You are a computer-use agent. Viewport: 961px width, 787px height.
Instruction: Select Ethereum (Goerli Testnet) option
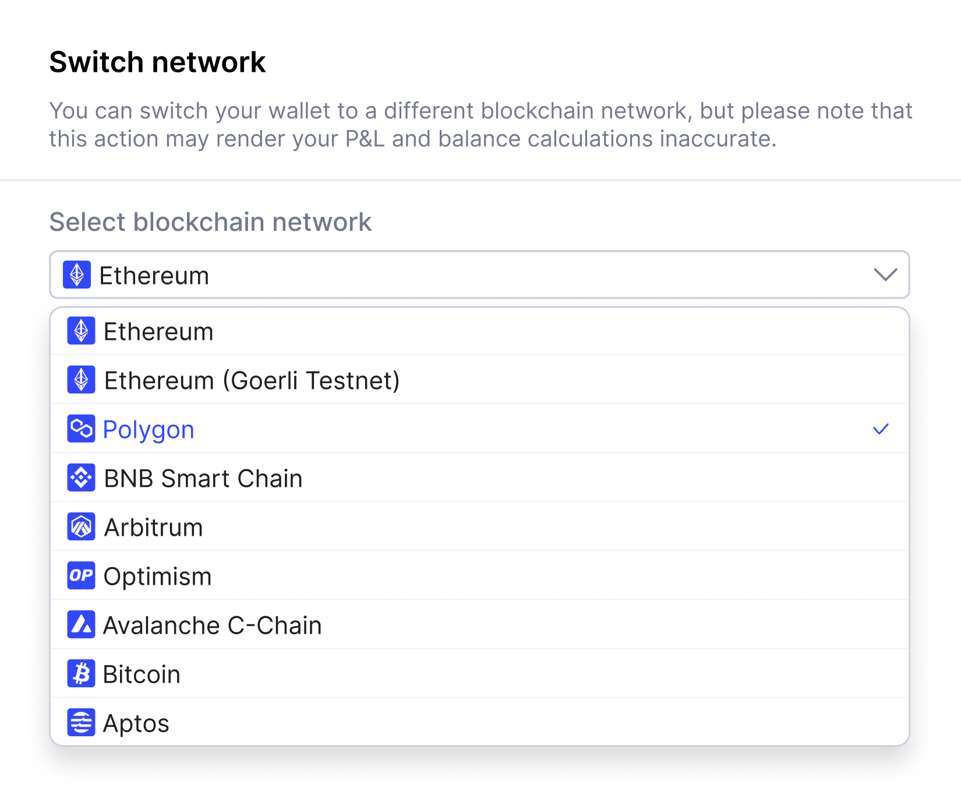(x=479, y=380)
